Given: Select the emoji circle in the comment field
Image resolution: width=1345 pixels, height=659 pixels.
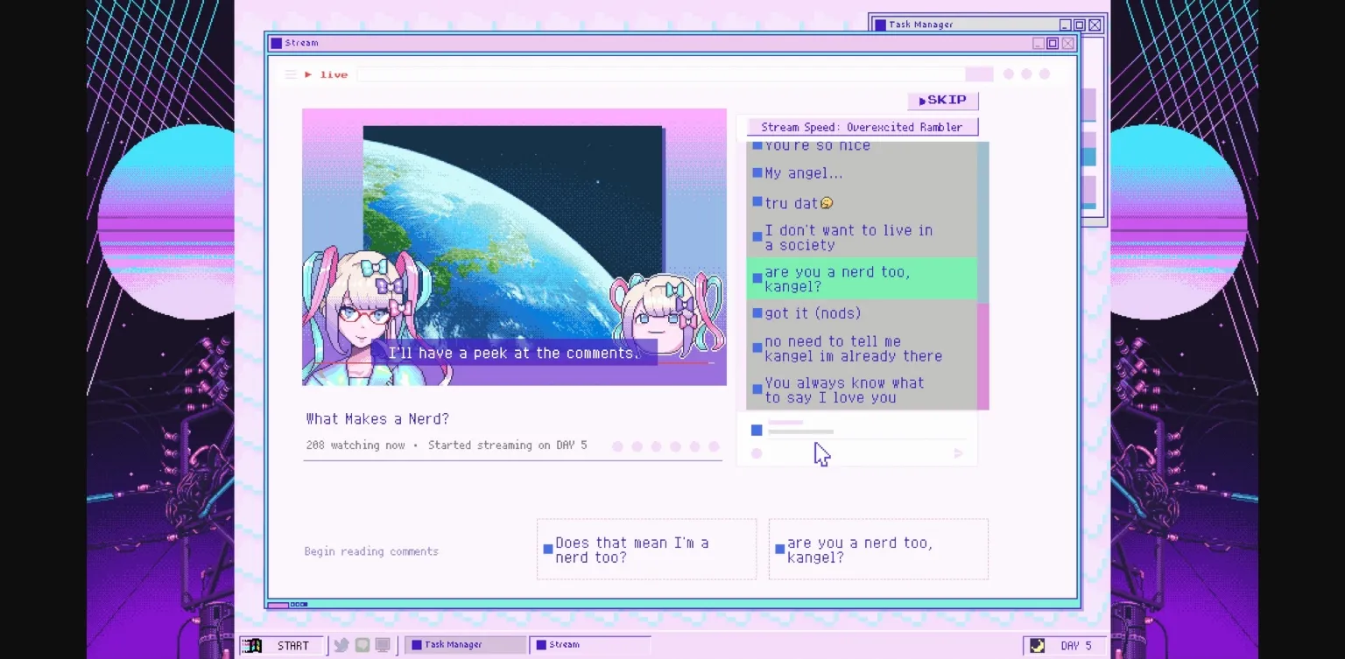Looking at the screenshot, I should point(757,453).
